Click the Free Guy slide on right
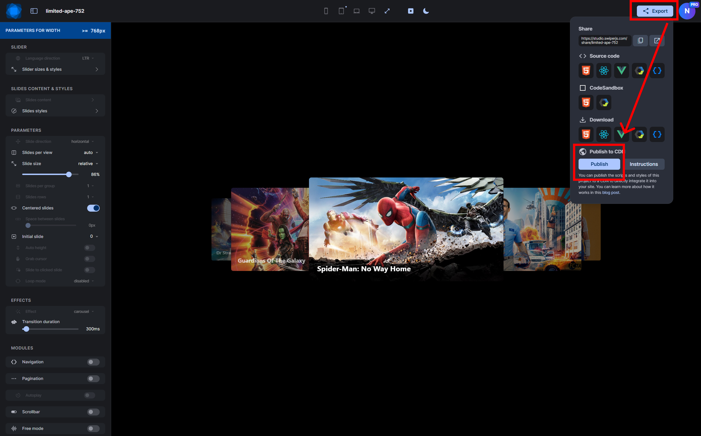Image resolution: width=701 pixels, height=436 pixels. click(542, 229)
